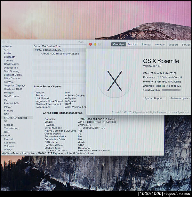Select Audio in the sidebar
The width and height of the screenshot is (192, 197).
(7, 53)
